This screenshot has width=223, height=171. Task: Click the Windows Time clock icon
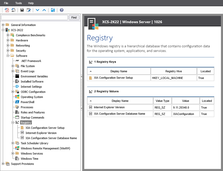pos(17,158)
